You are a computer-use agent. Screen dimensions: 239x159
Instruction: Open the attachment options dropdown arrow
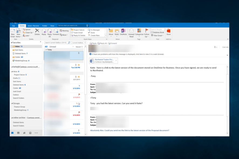click(116, 61)
